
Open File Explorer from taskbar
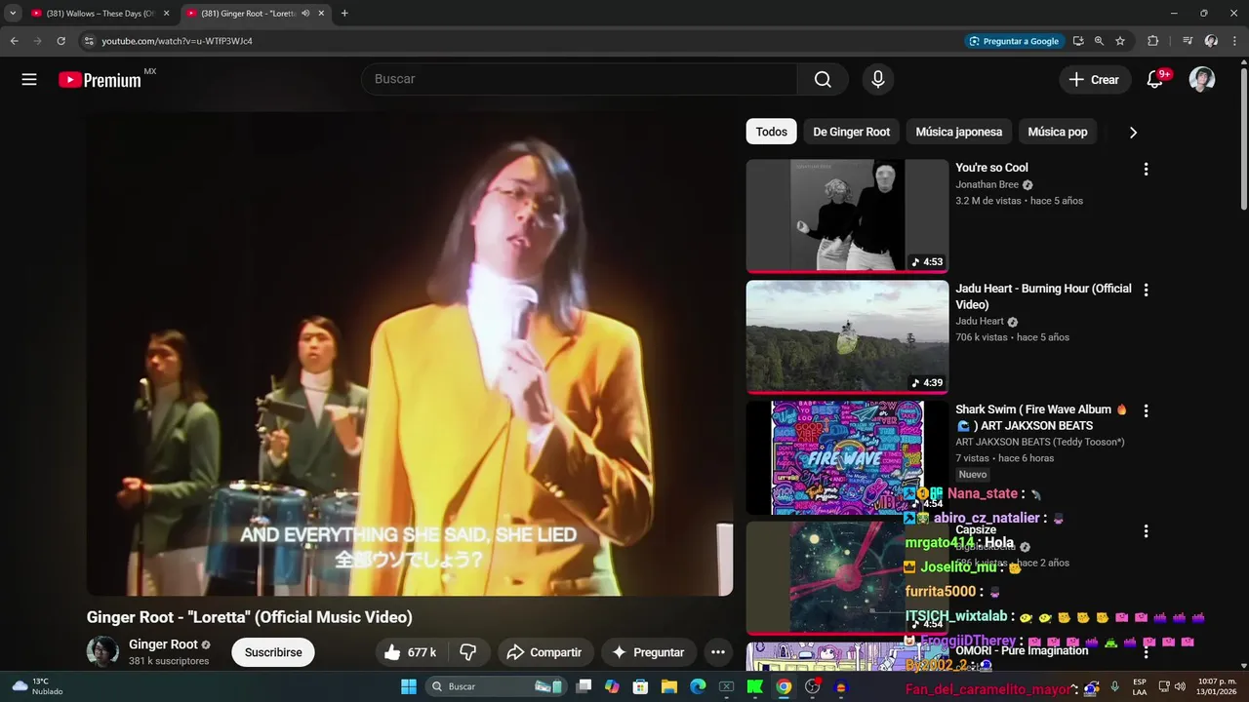(669, 686)
